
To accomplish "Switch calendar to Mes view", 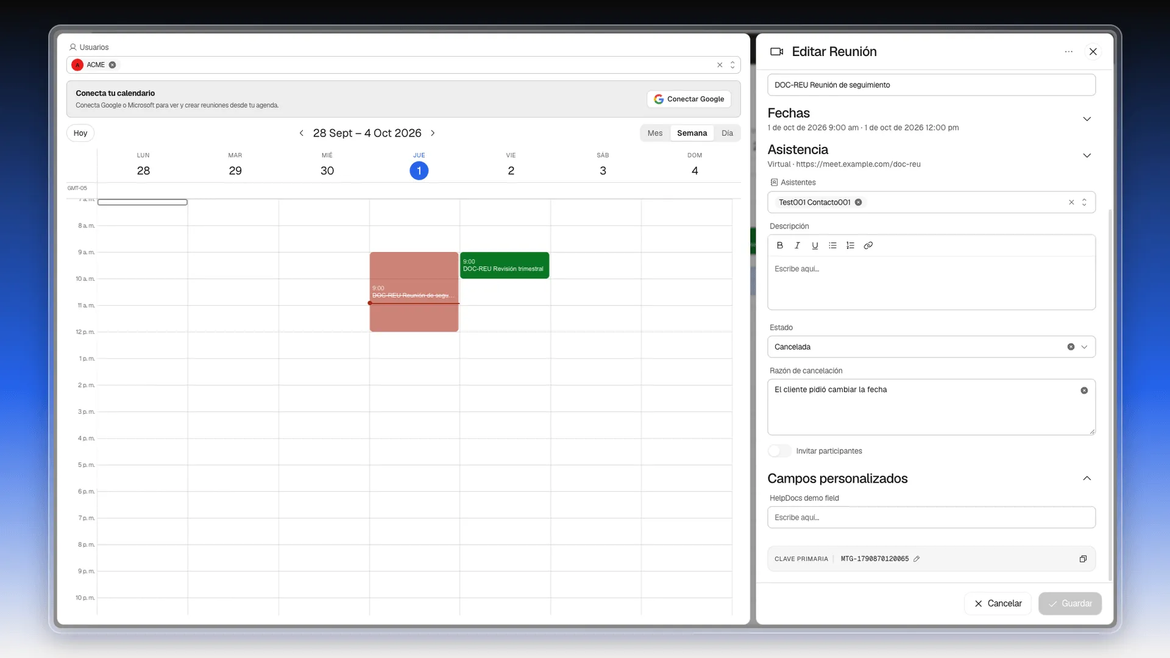I will (655, 133).
